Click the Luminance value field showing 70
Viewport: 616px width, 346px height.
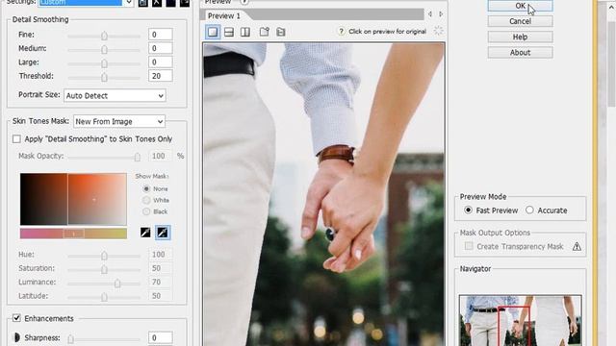point(161,282)
